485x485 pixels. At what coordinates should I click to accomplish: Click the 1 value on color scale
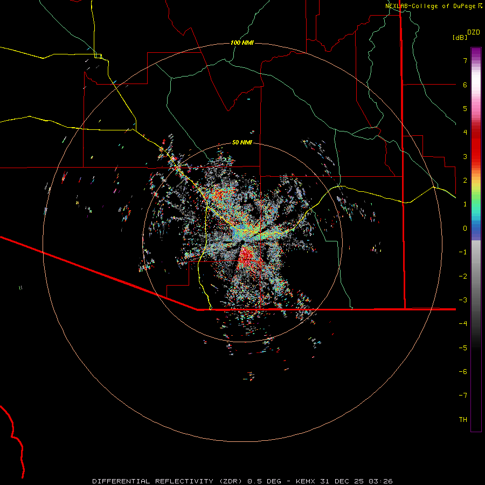[465, 204]
